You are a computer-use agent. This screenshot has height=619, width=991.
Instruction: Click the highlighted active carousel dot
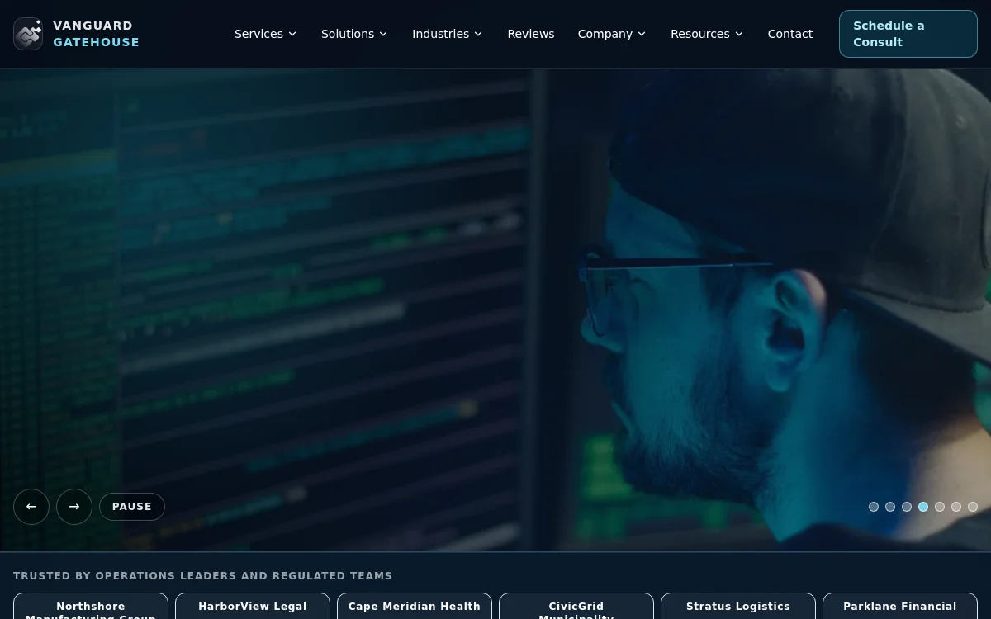pos(923,507)
